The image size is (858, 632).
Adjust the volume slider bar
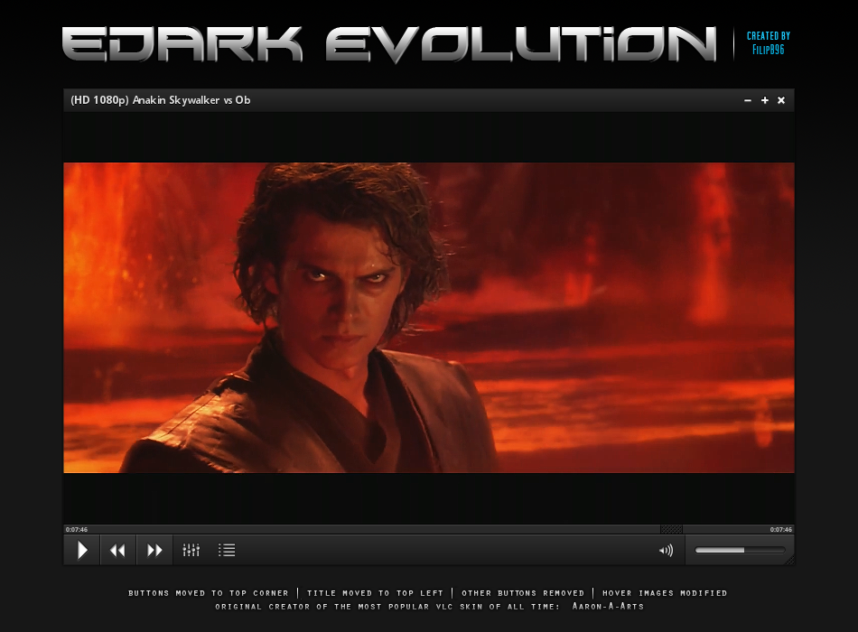click(x=740, y=550)
